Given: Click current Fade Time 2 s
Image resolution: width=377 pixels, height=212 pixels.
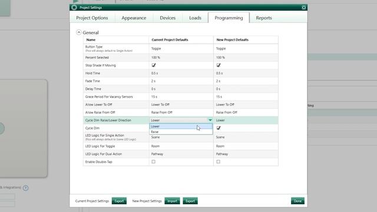Looking at the screenshot, I should click(x=153, y=81).
